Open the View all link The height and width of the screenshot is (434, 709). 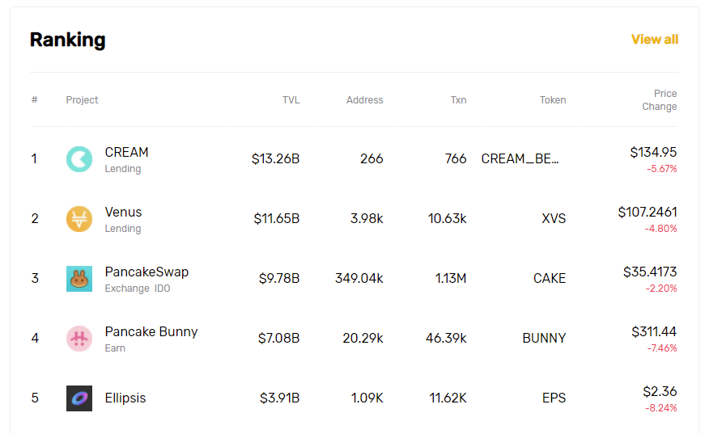click(x=655, y=40)
